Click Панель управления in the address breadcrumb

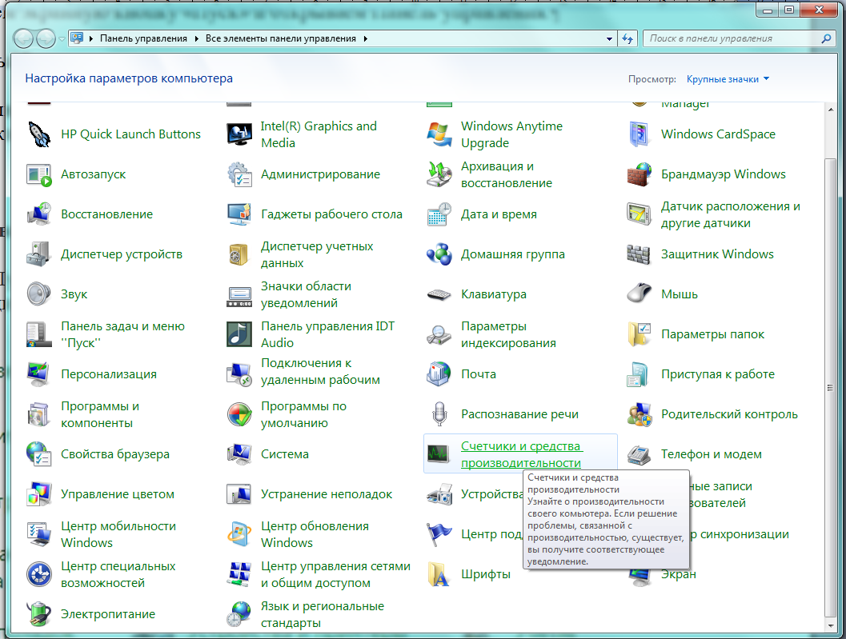coord(142,38)
